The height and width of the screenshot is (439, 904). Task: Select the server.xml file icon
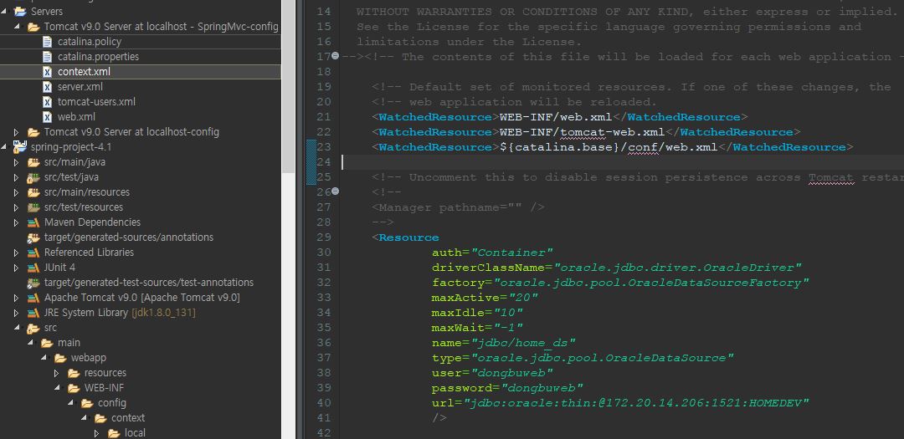(47, 87)
